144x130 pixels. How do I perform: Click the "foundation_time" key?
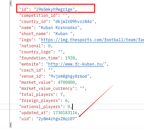[40, 58]
